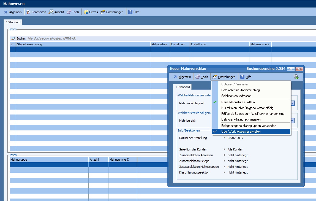Enable 'Nur mit manueller Freigabe versandfähig'

pos(247,108)
